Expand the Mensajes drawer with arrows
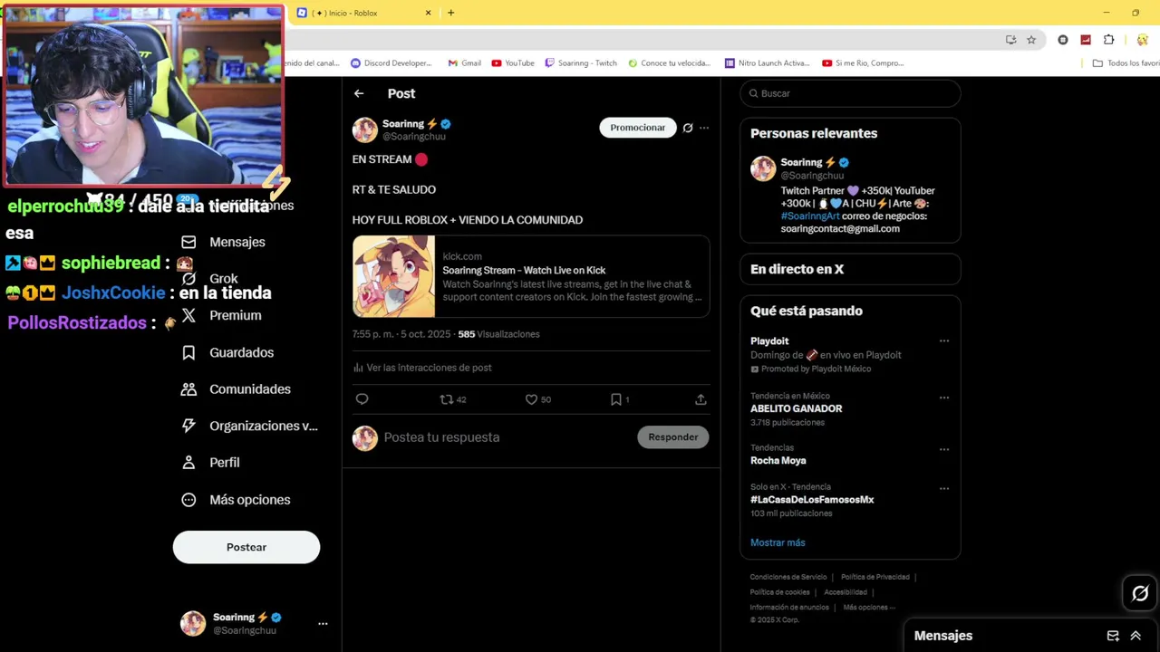The width and height of the screenshot is (1160, 652). [1136, 636]
